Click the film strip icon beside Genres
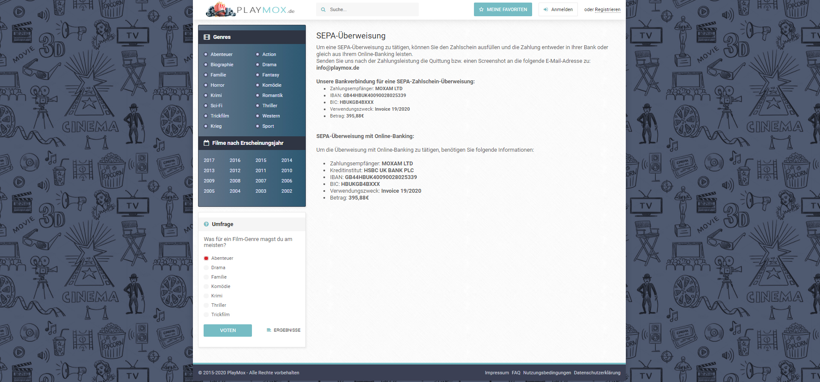The image size is (820, 382). [207, 37]
